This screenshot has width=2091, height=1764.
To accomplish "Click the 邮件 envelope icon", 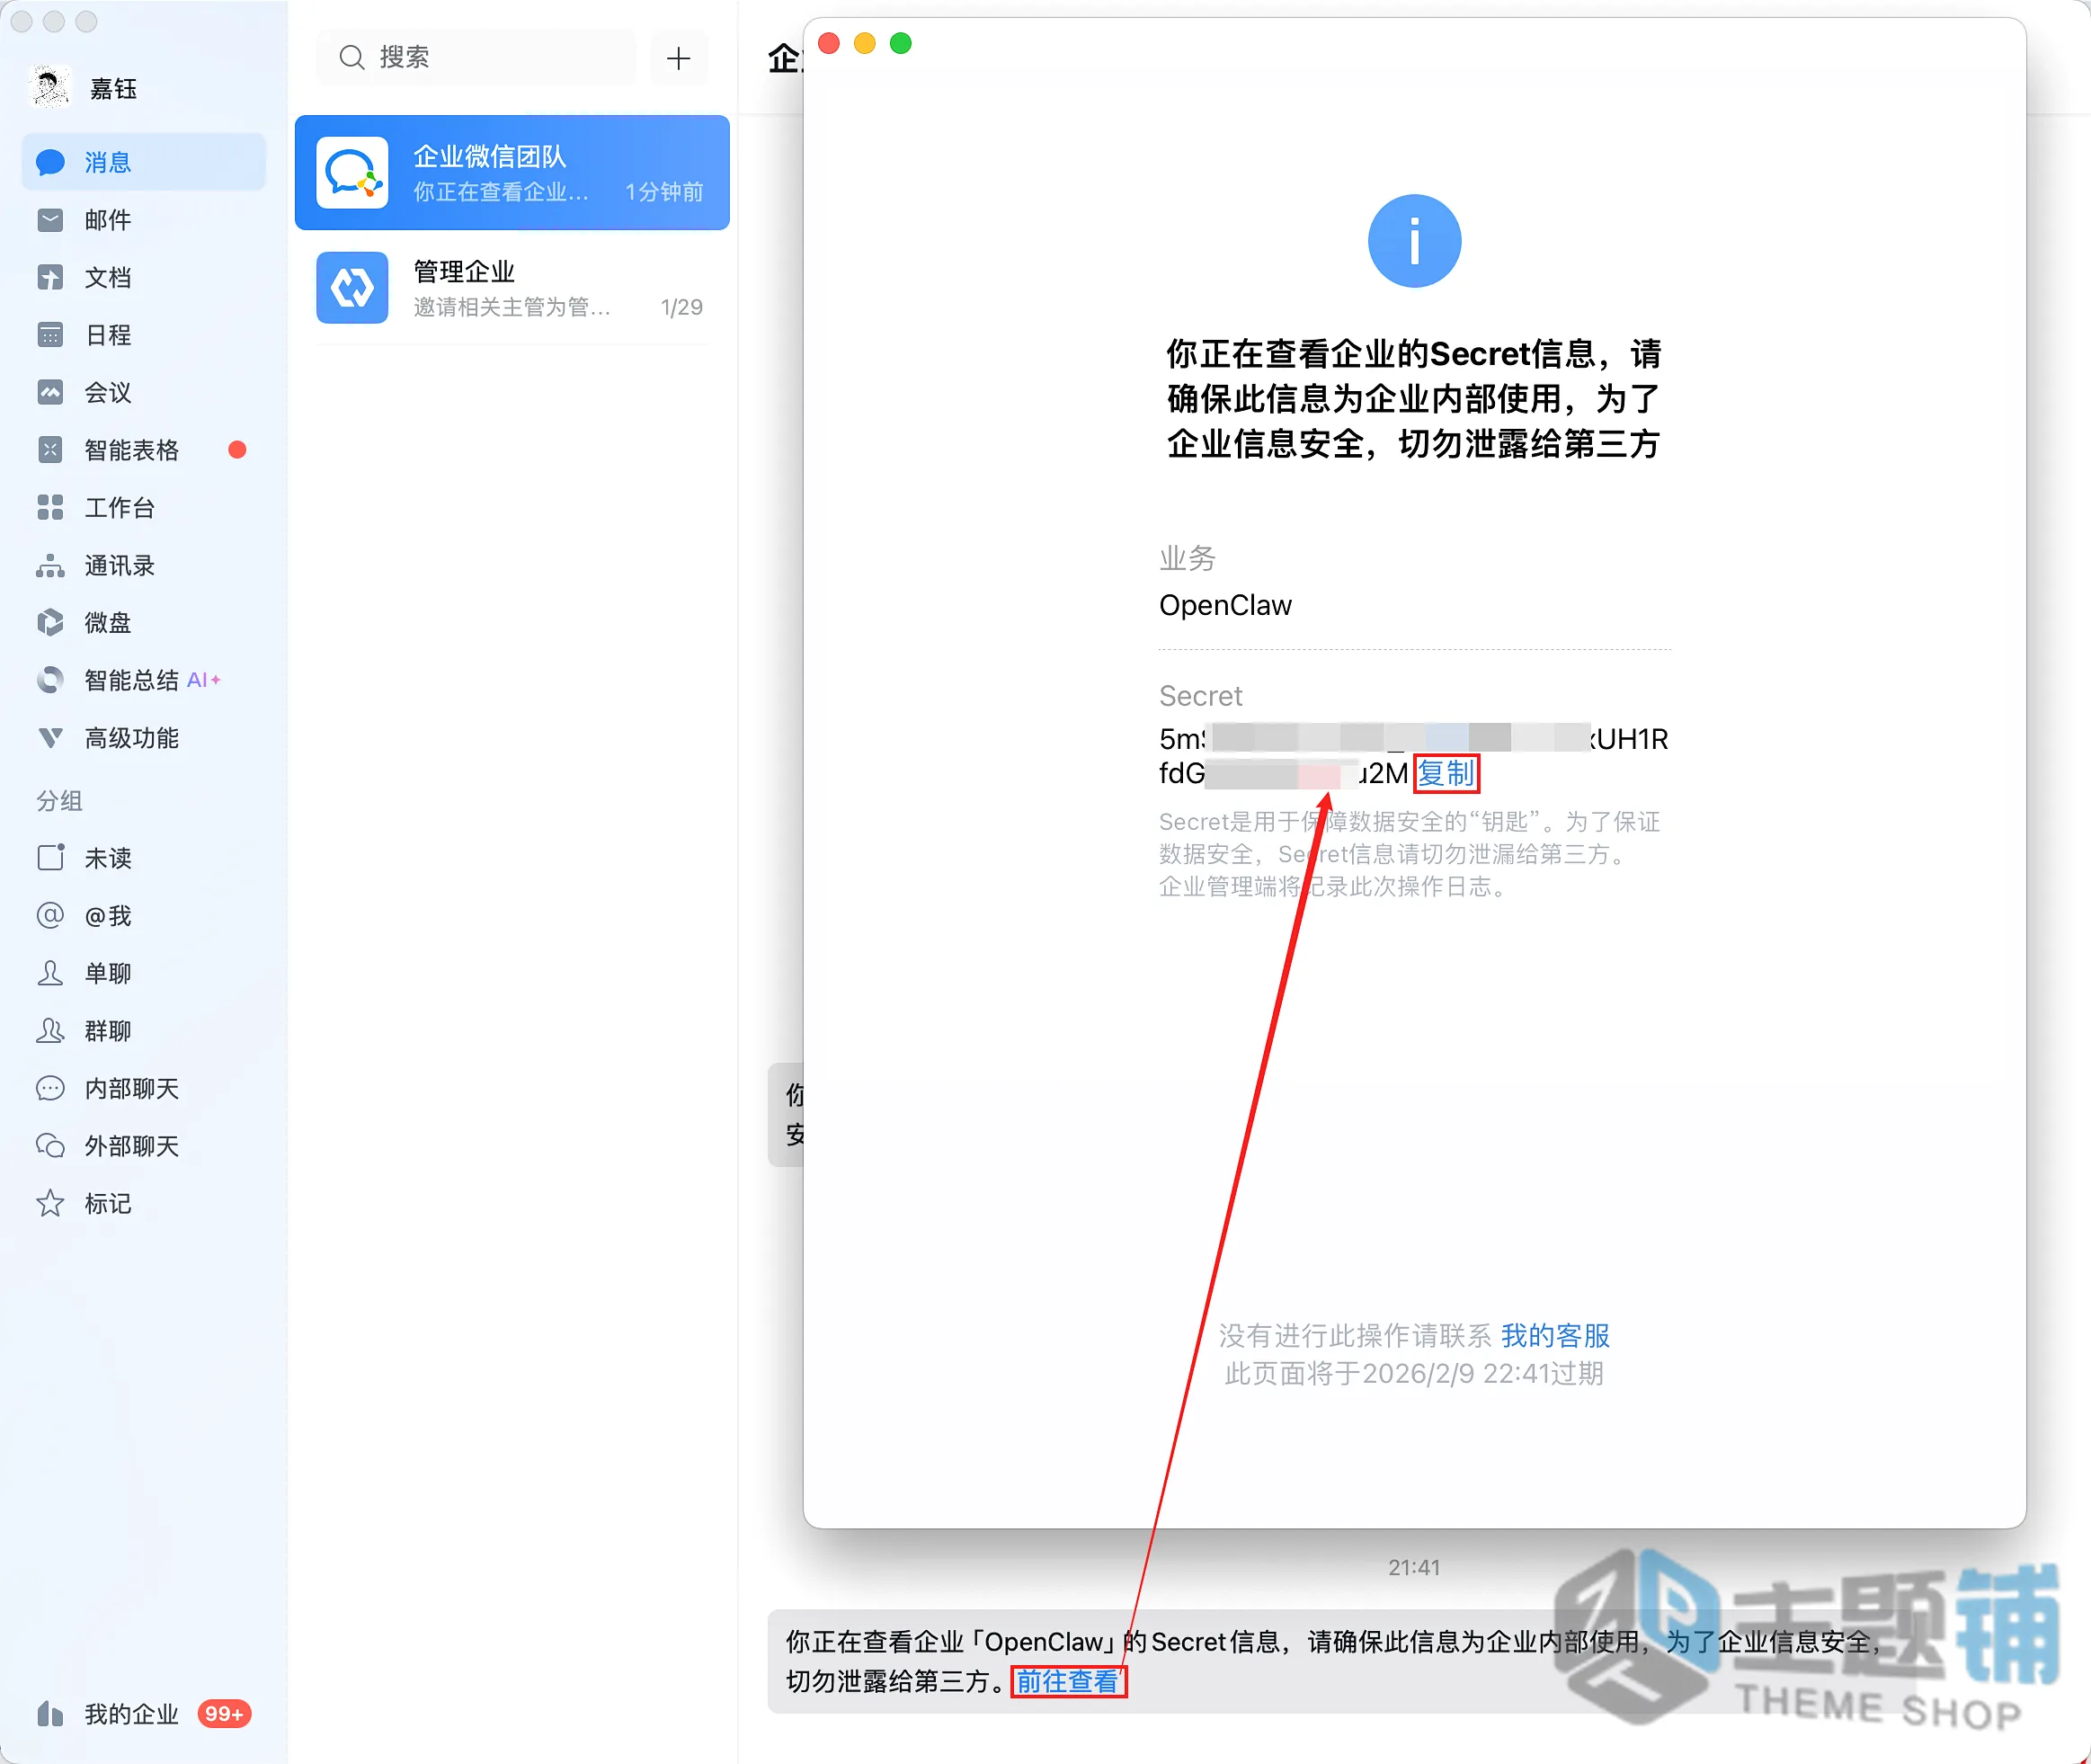I will point(50,220).
